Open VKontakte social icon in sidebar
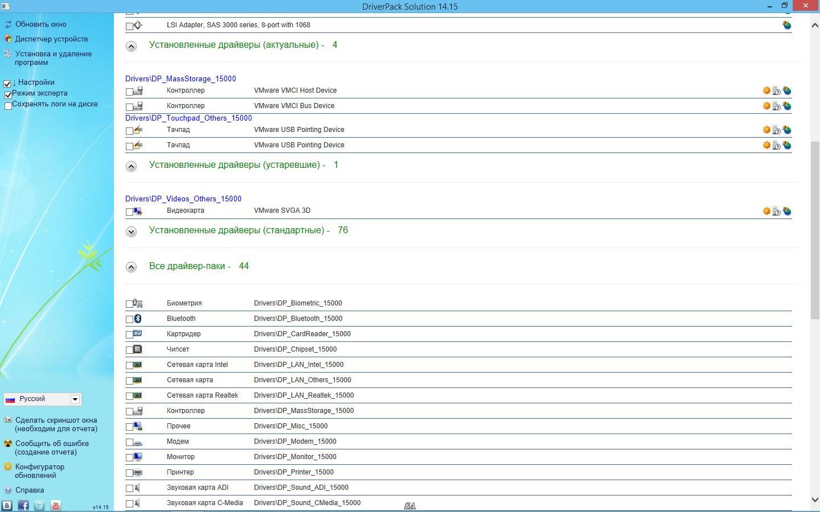This screenshot has height=512, width=820. (7, 505)
